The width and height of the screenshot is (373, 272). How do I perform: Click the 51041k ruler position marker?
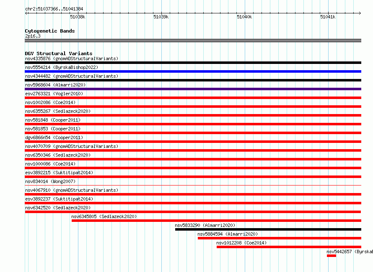(328, 17)
